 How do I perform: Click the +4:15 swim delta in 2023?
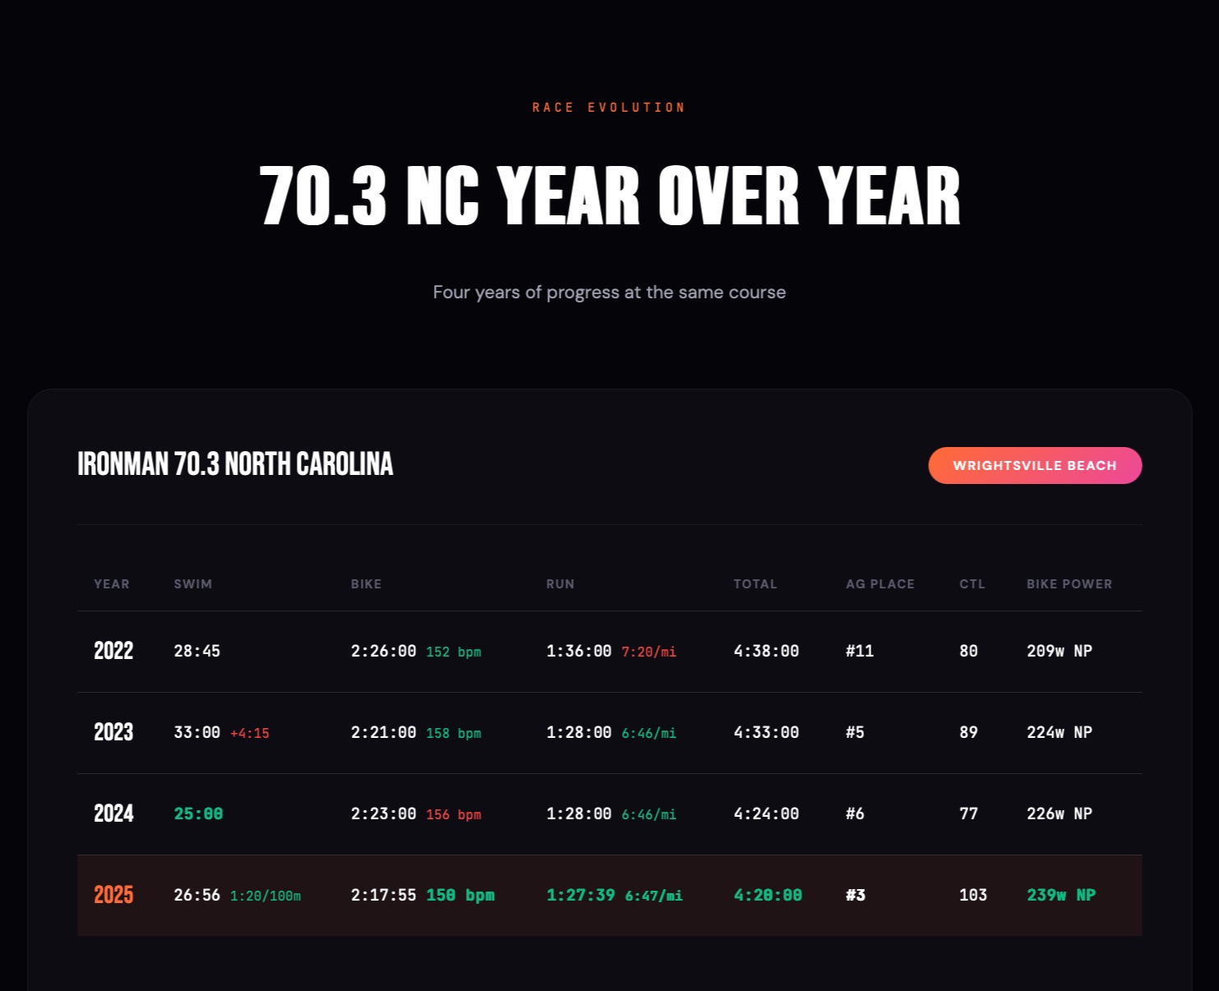pos(250,733)
